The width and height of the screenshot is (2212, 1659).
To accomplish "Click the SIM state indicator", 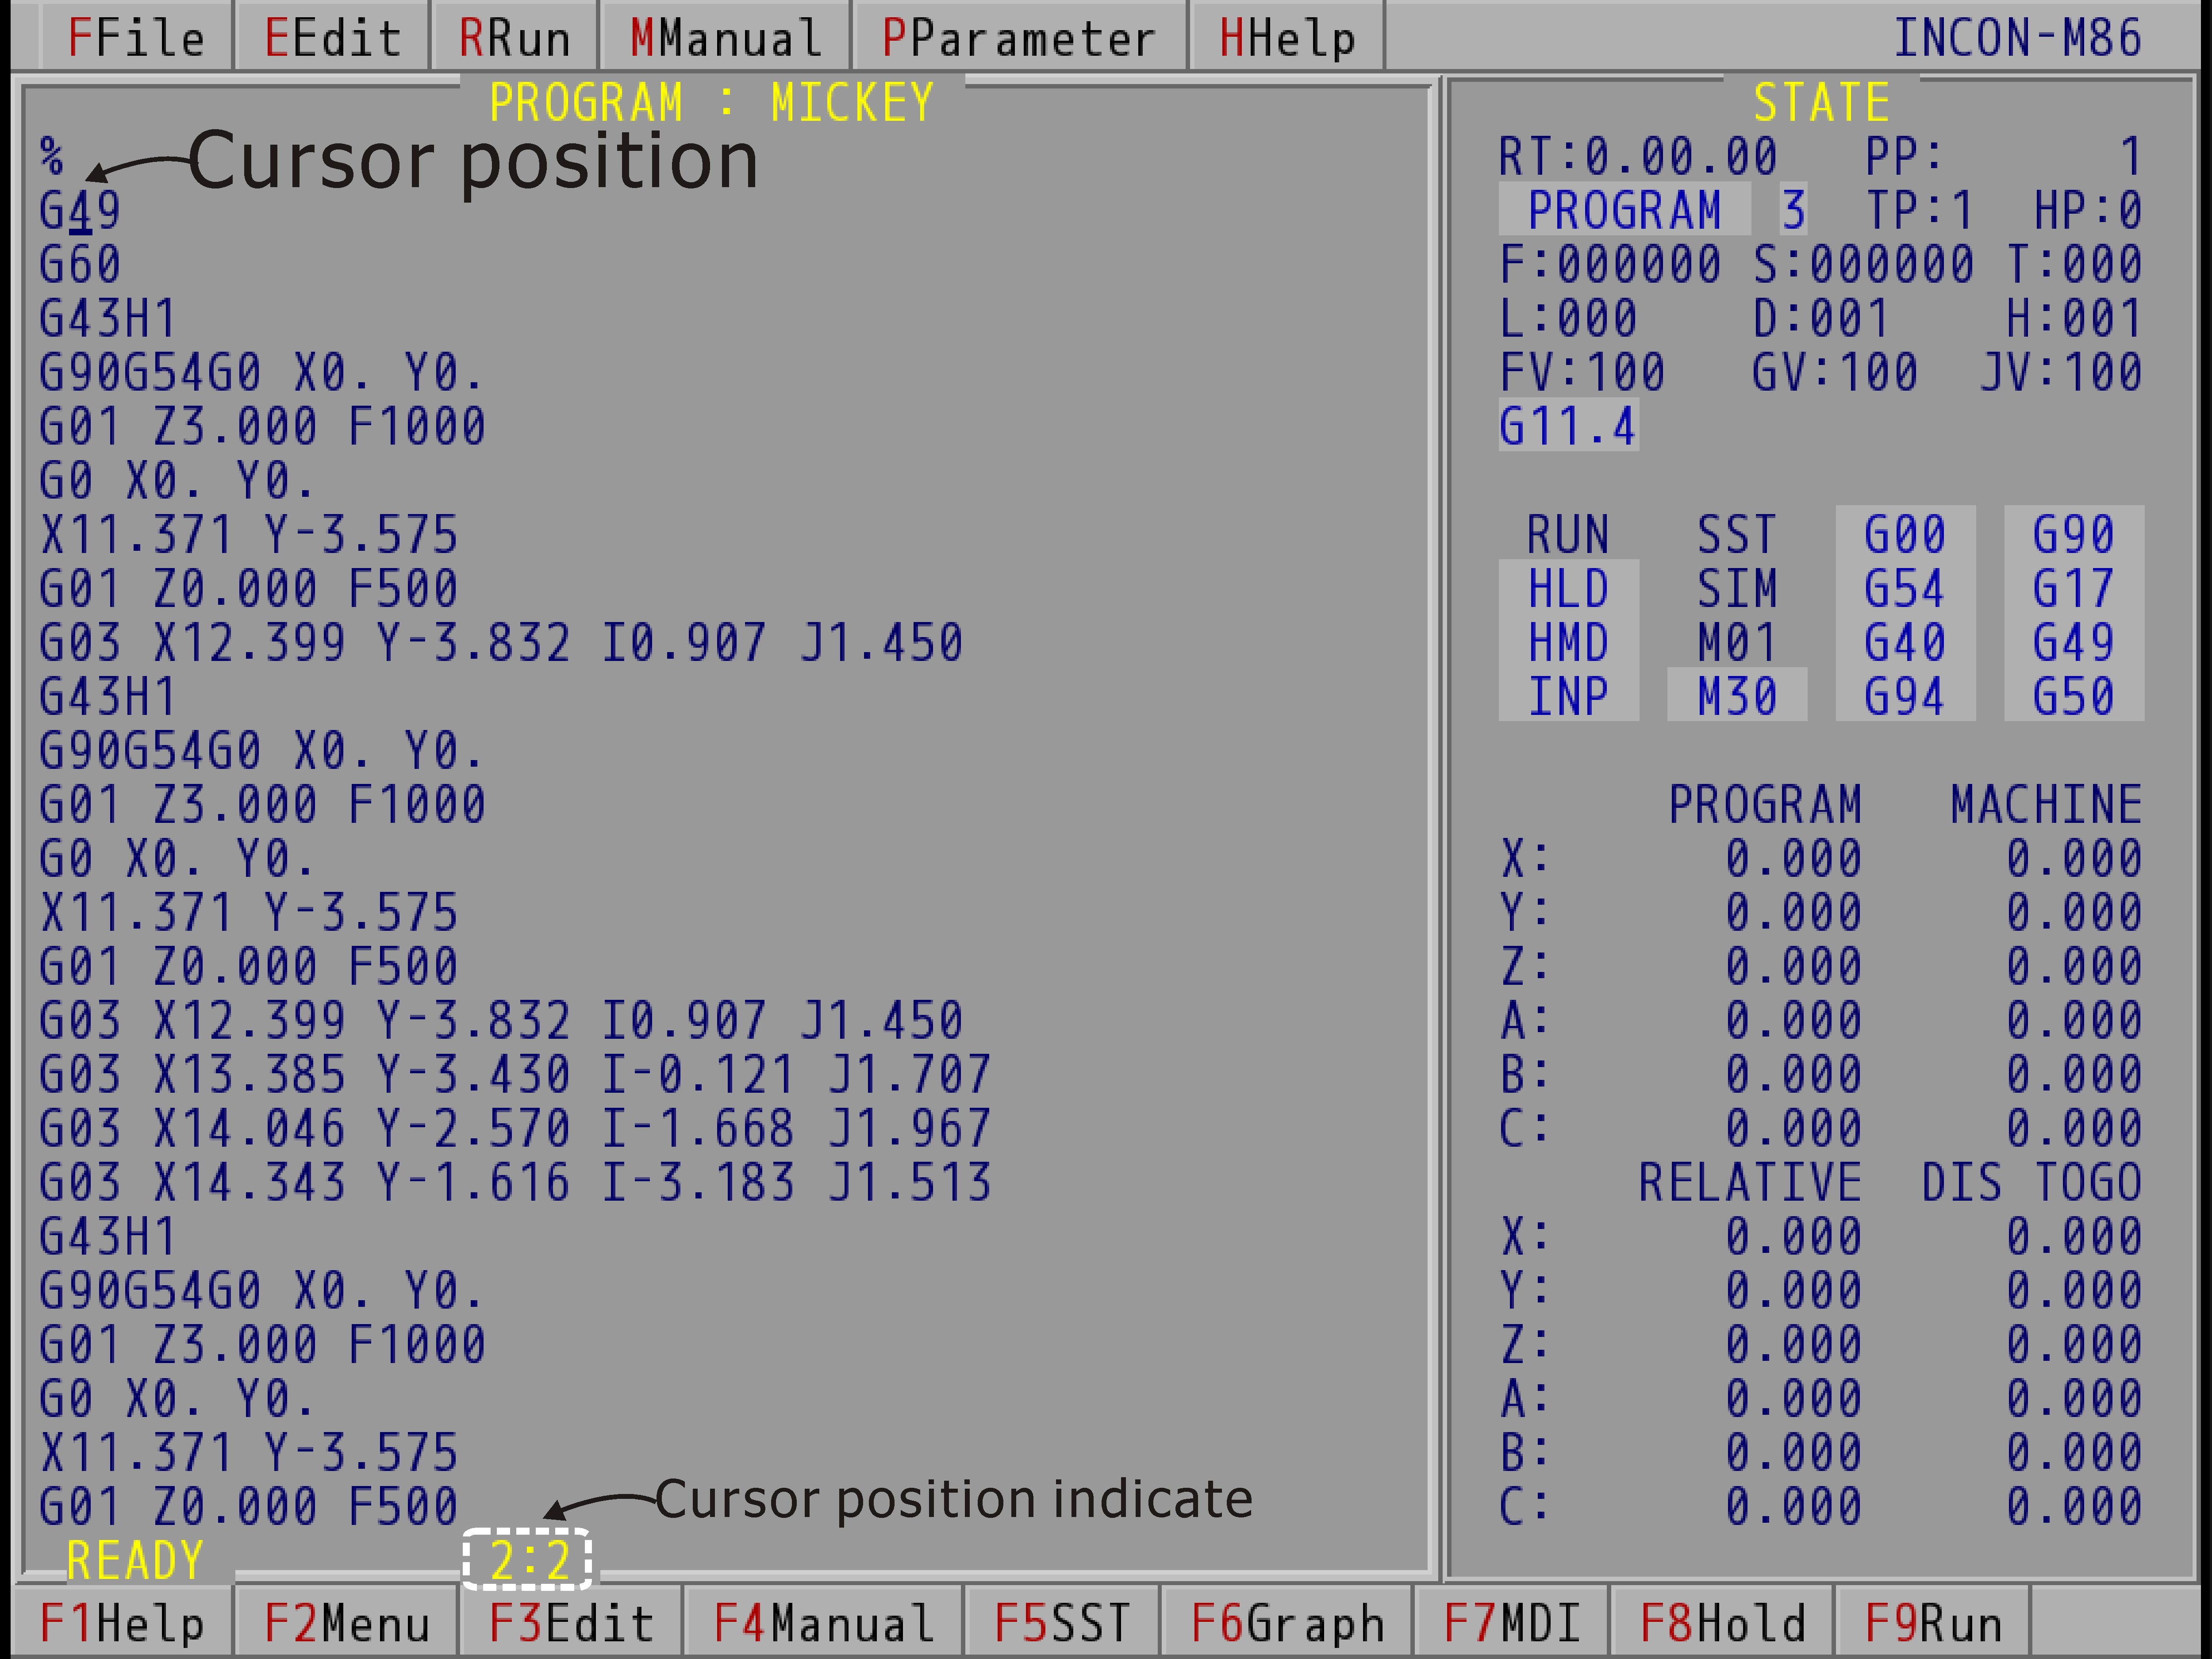I will (x=1737, y=589).
